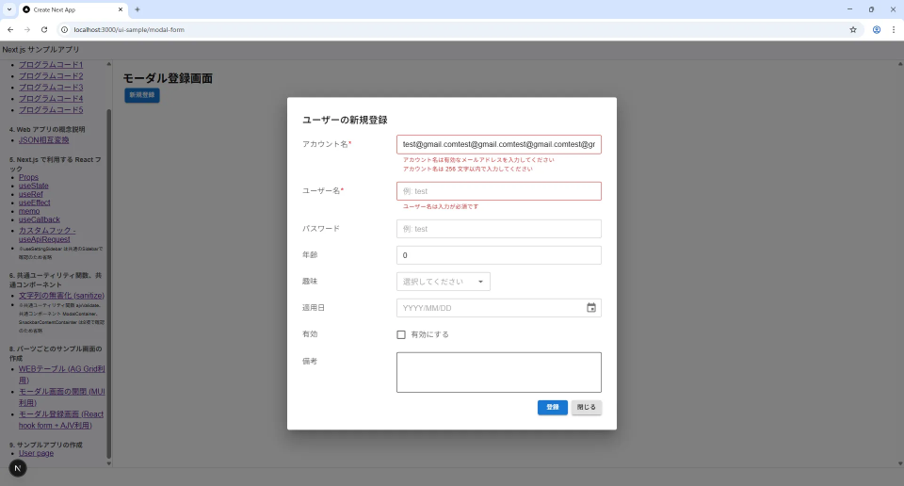Image resolution: width=904 pixels, height=486 pixels.
Task: Open the User page link
Action: coord(36,453)
